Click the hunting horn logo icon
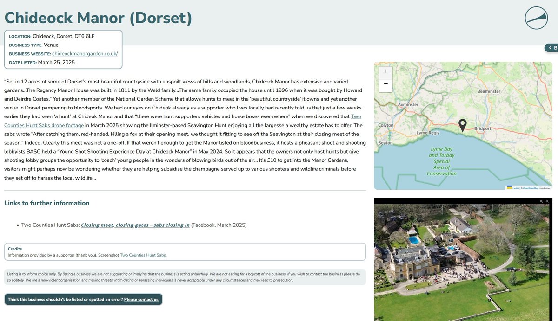558x321 pixels. (536, 18)
